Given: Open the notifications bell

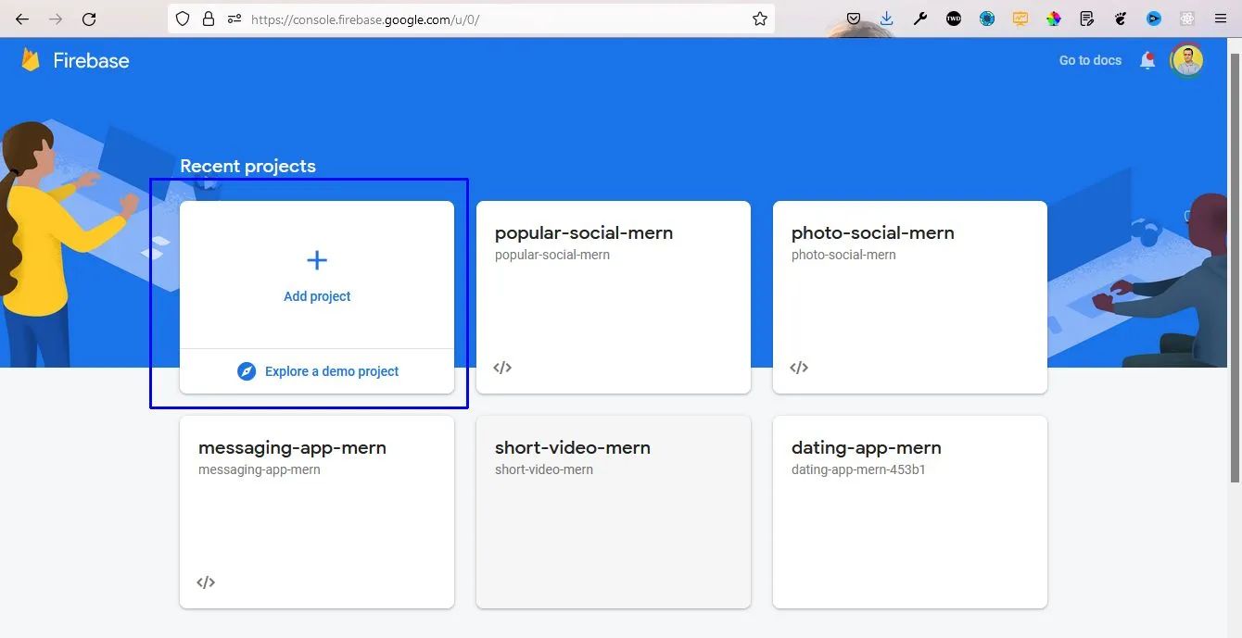Looking at the screenshot, I should tap(1147, 61).
